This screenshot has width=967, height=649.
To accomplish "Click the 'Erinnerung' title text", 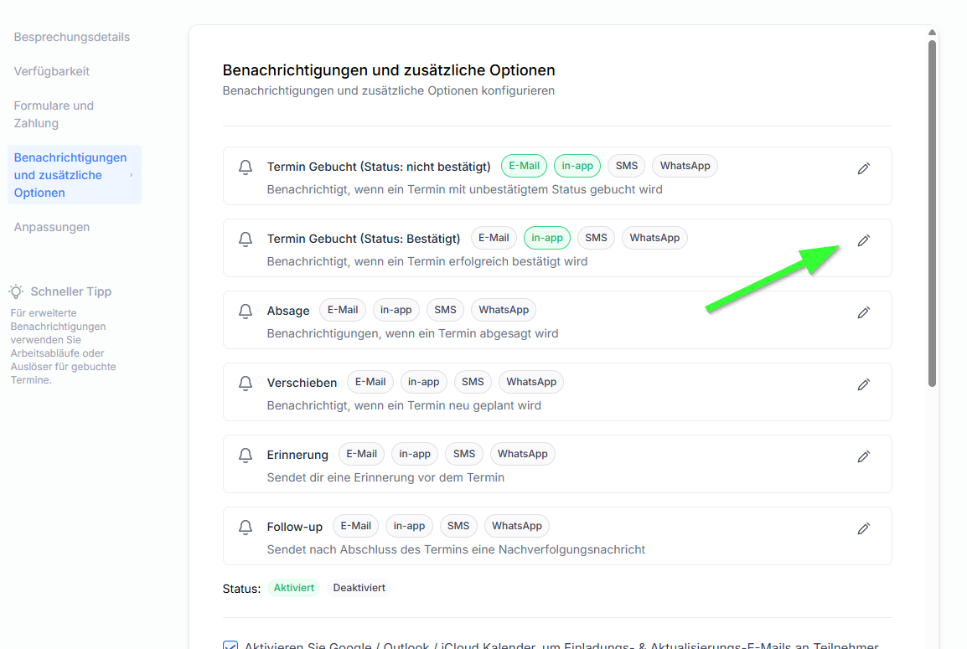I will (297, 456).
